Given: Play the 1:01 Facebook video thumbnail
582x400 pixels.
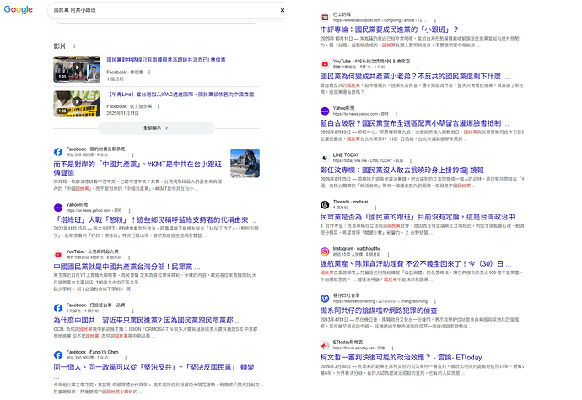Looking at the screenshot, I should 77,69.
